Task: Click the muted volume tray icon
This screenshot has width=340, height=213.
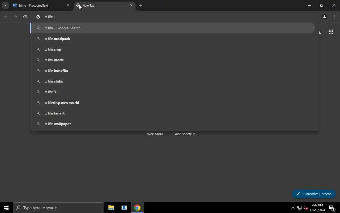Action: 305,208
